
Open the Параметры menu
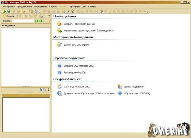tap(74, 6)
